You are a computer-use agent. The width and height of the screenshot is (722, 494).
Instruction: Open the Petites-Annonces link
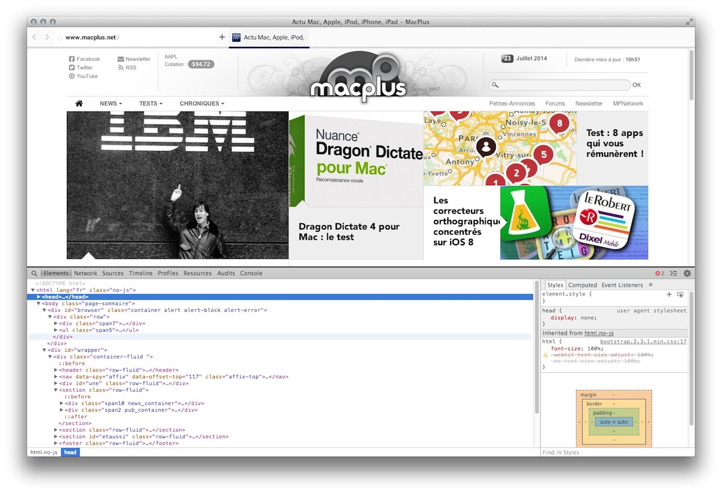coord(512,104)
